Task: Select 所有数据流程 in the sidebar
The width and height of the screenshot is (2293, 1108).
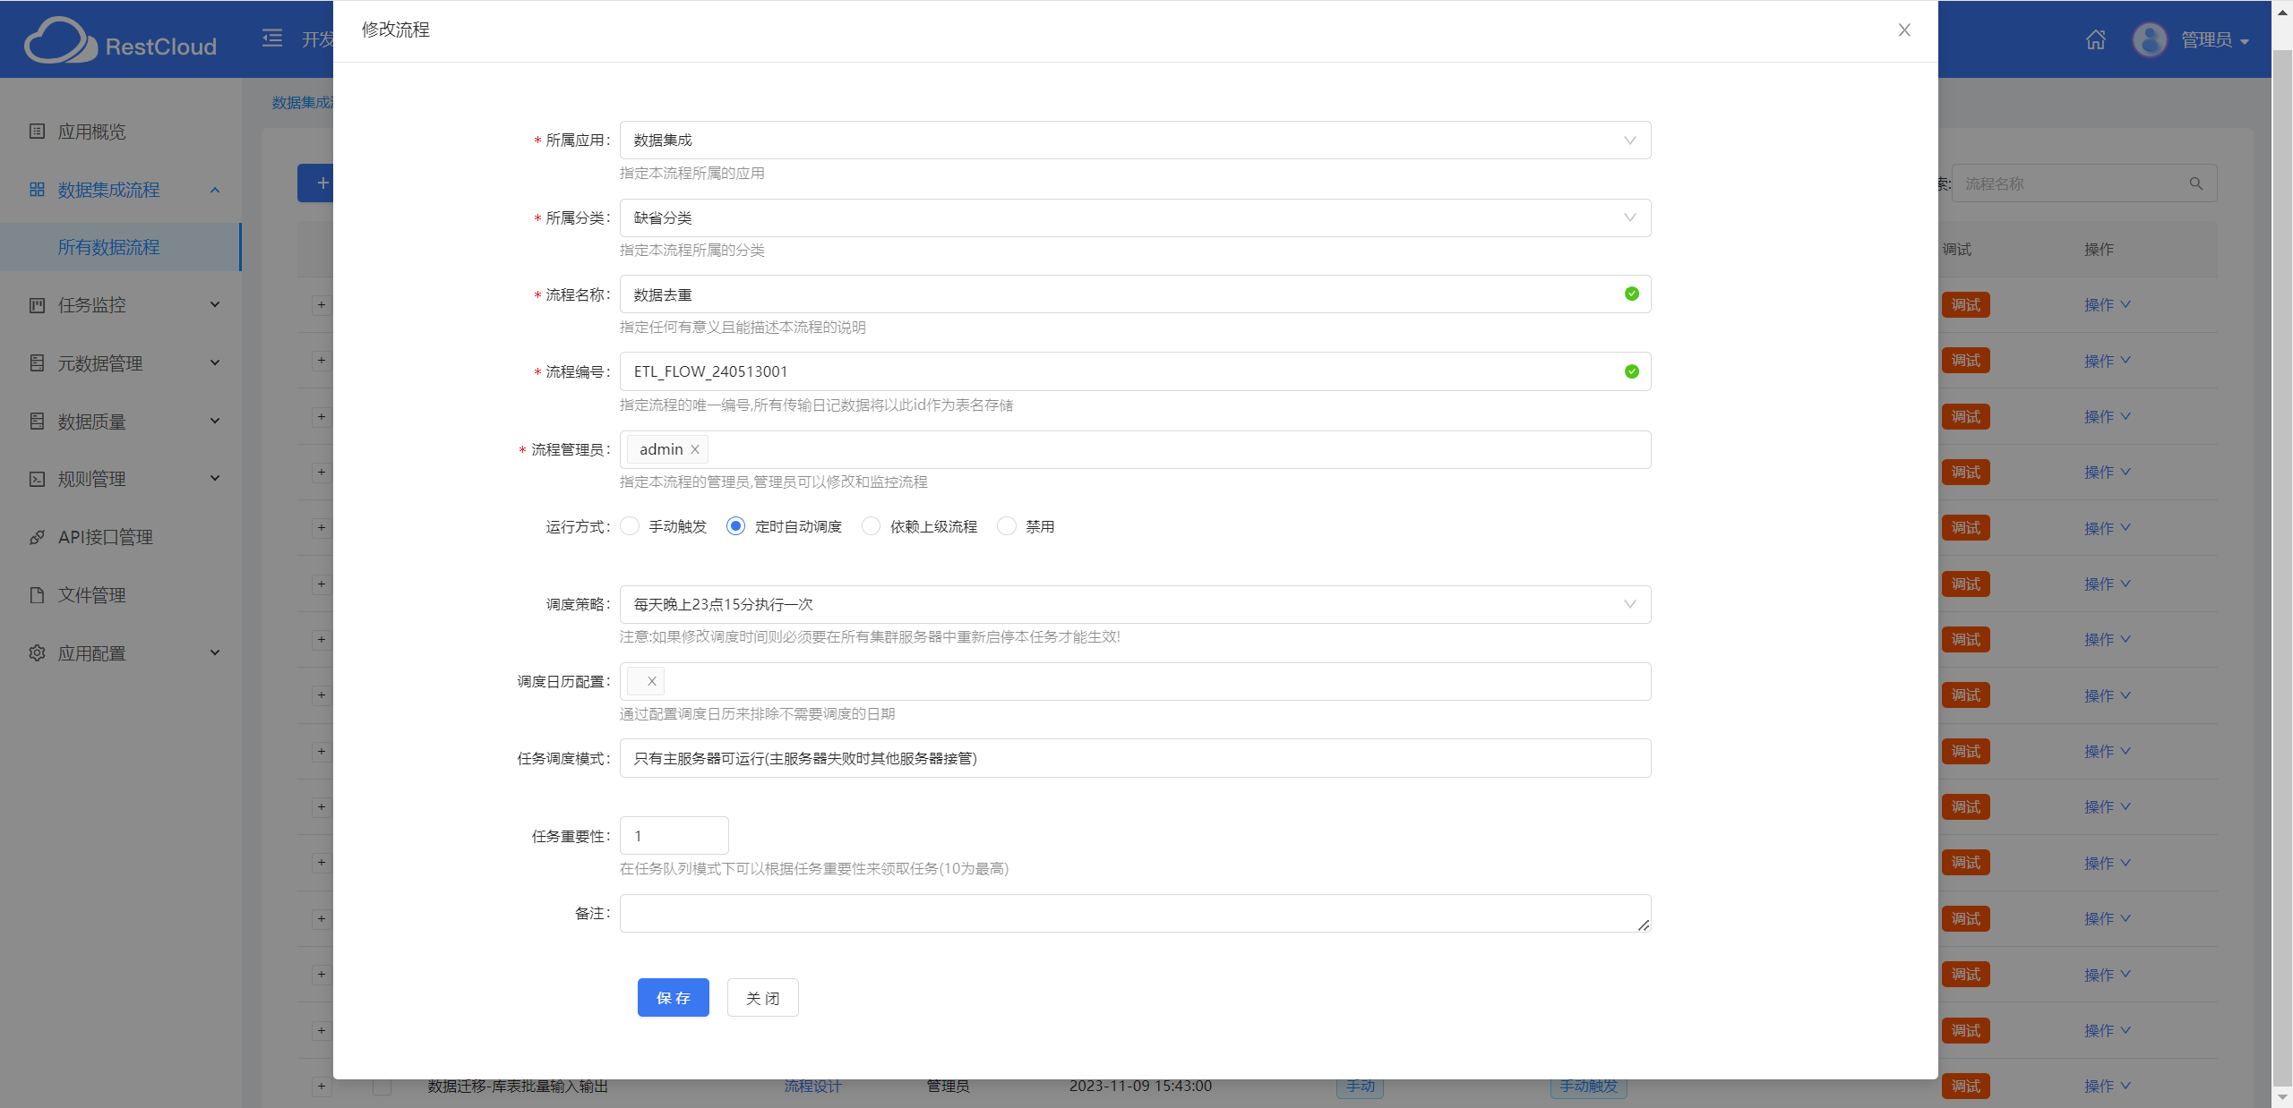Action: tap(109, 247)
